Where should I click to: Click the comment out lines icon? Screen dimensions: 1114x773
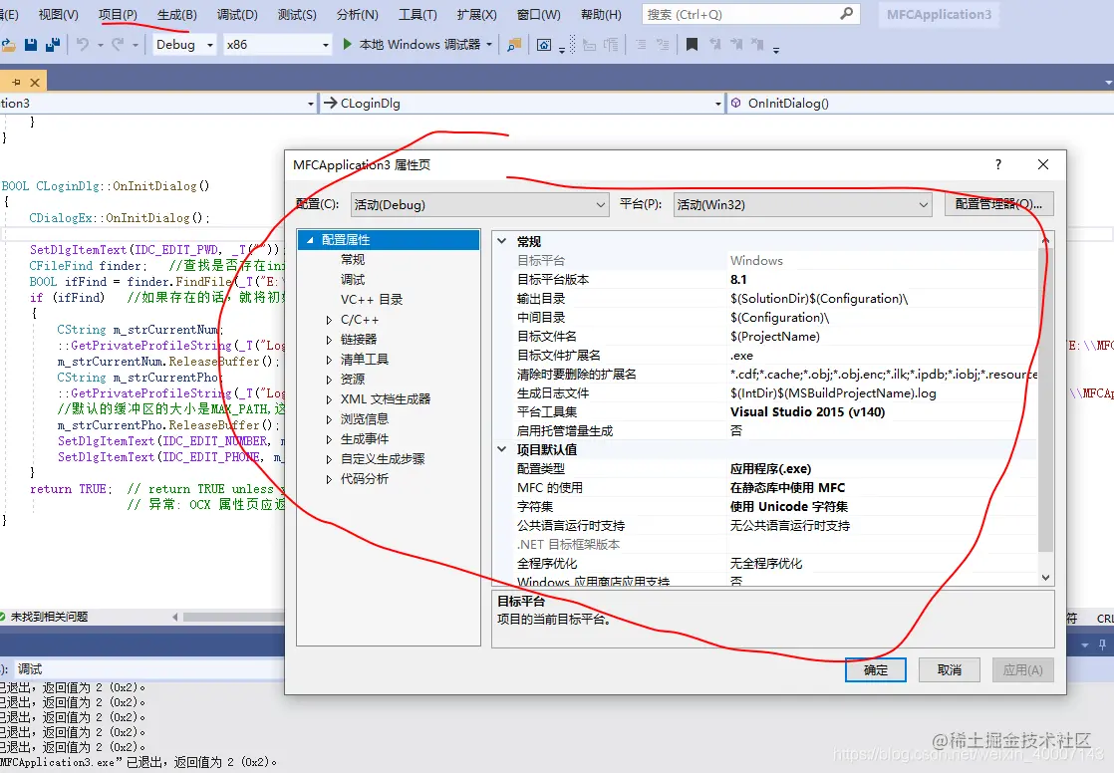(641, 44)
